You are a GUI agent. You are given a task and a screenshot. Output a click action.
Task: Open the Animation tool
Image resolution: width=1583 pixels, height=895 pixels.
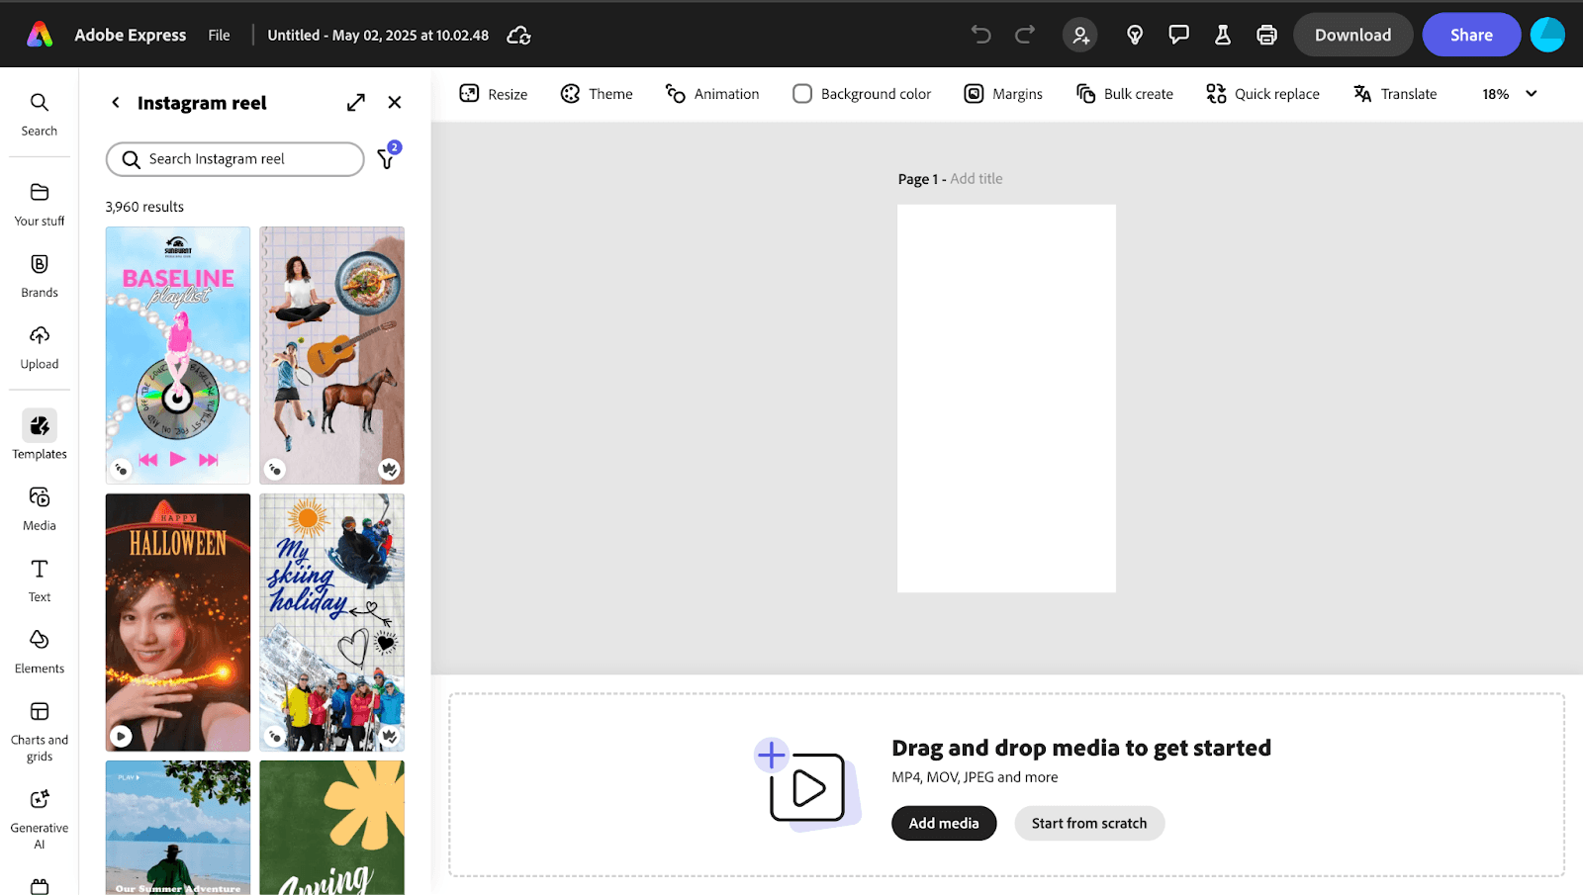[712, 94]
